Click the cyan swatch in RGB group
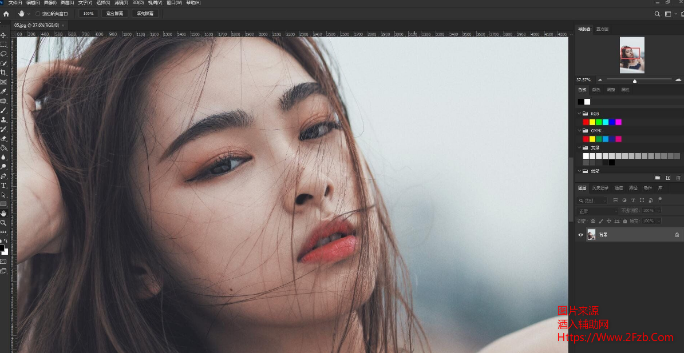The height and width of the screenshot is (353, 684). click(x=605, y=122)
